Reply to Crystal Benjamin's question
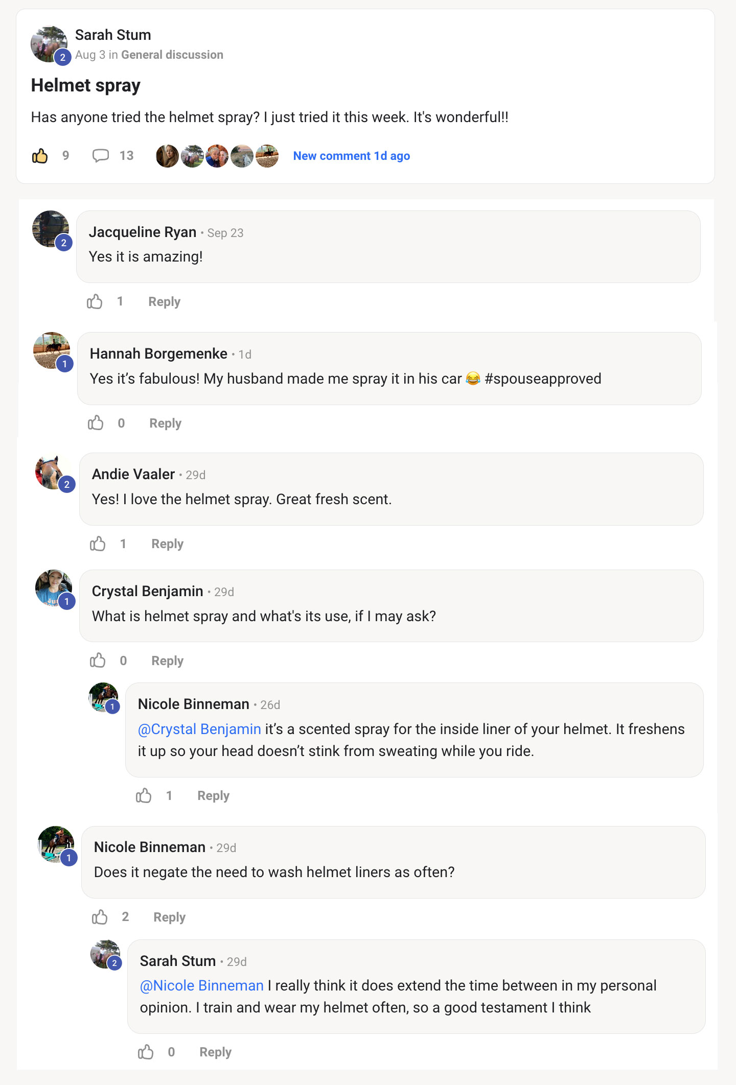The image size is (736, 1085). coord(167,661)
